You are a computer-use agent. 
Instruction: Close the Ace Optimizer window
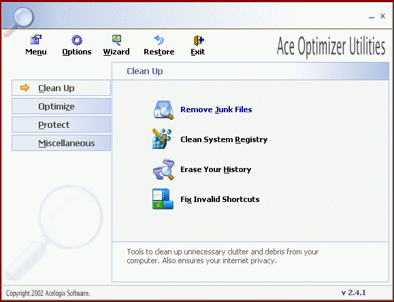[x=382, y=16]
